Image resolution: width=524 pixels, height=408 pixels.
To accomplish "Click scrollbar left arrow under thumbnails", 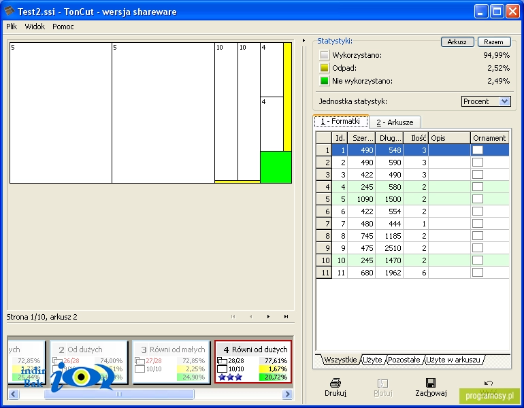I will [14, 394].
